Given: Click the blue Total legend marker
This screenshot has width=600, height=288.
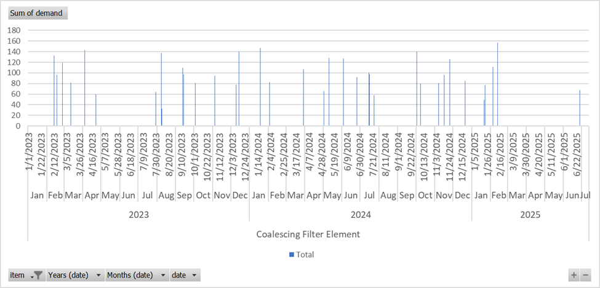Looking at the screenshot, I should point(291,254).
